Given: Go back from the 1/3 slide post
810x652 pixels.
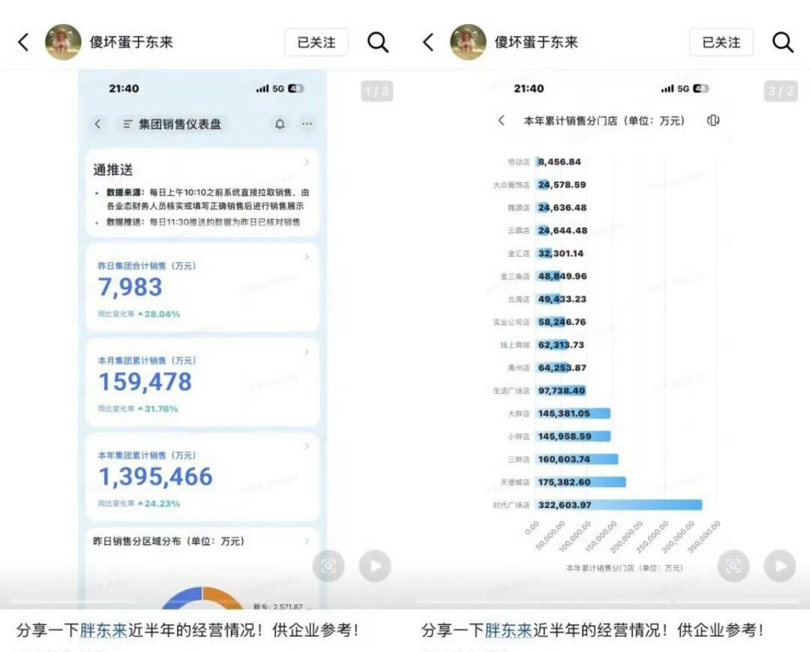Looking at the screenshot, I should coord(23,42).
